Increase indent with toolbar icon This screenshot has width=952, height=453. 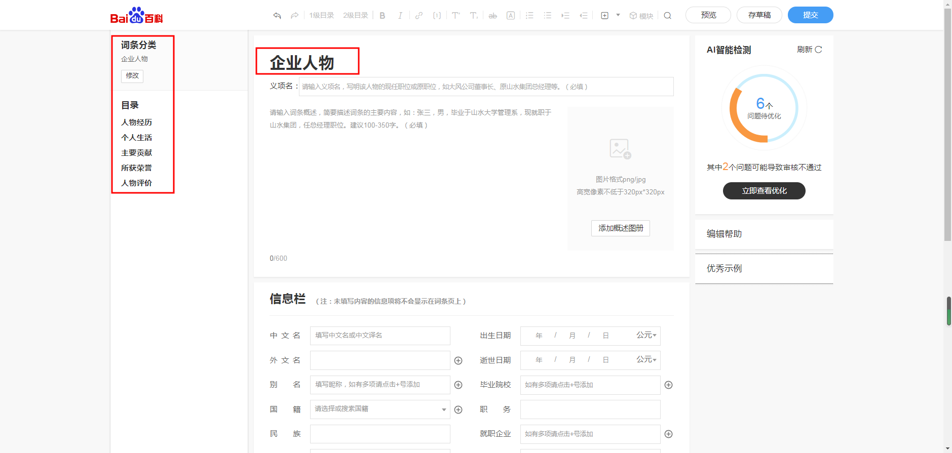(565, 16)
